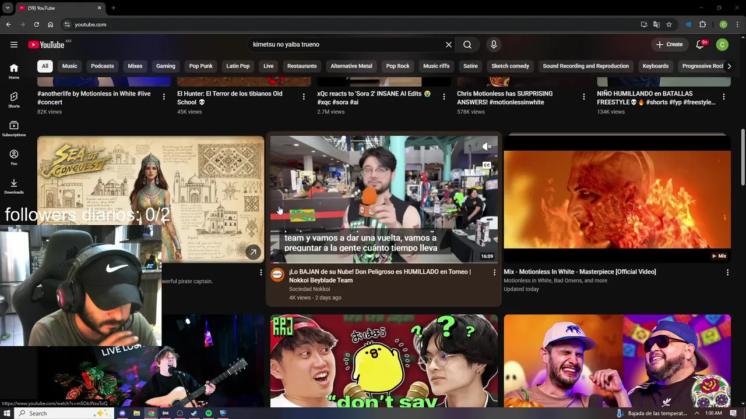
Task: Open the YouTube account avatar menu
Action: pos(722,44)
